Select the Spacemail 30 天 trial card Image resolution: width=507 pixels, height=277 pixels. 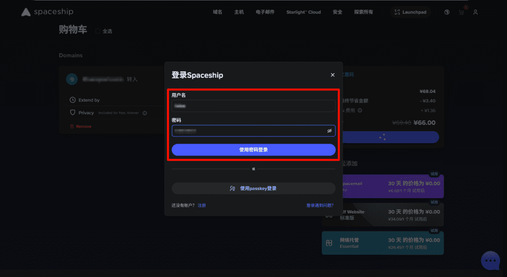(393, 186)
